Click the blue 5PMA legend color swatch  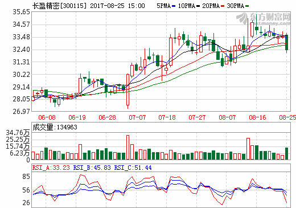click(x=174, y=6)
